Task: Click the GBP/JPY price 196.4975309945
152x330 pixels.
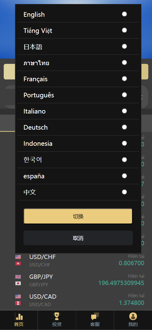Action: click(x=121, y=283)
